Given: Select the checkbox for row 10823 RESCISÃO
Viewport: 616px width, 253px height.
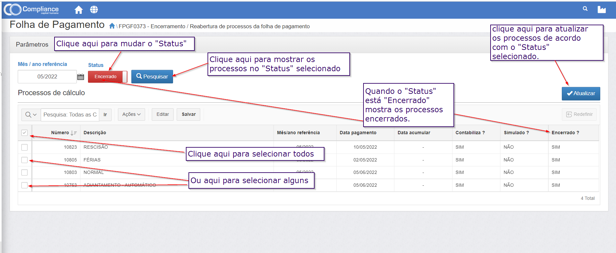Looking at the screenshot, I should [x=24, y=147].
